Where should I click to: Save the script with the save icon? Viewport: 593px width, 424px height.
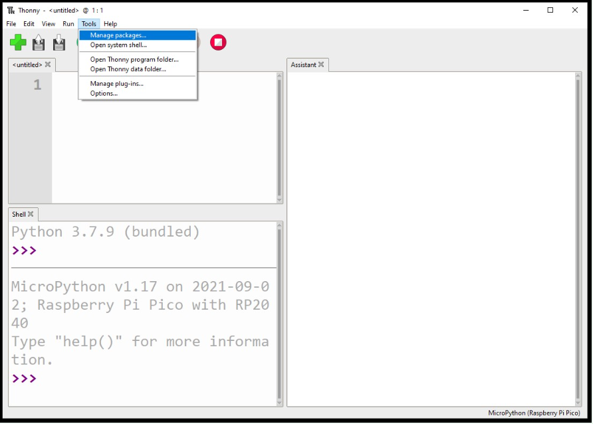coord(59,42)
